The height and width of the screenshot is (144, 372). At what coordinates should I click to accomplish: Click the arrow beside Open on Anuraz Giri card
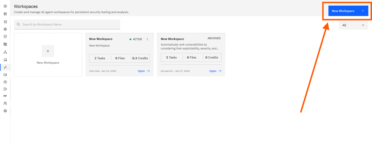pos(220,71)
